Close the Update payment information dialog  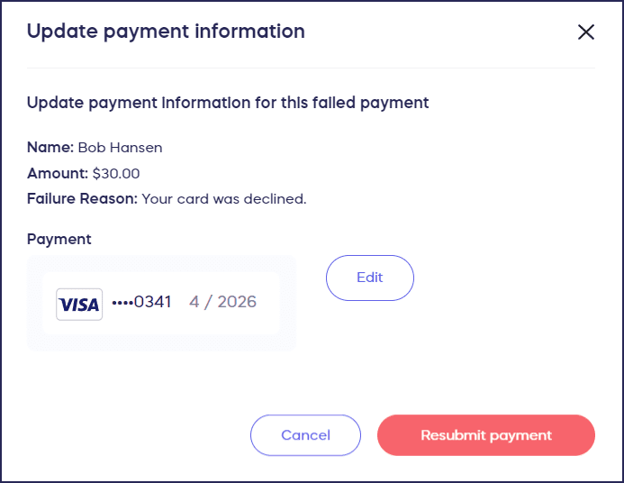pyautogui.click(x=586, y=32)
